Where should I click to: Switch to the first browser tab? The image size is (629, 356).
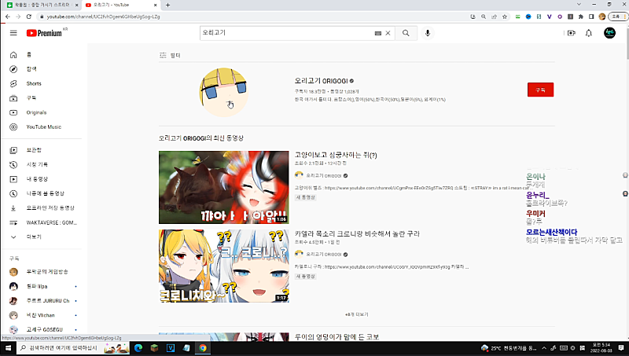point(42,5)
